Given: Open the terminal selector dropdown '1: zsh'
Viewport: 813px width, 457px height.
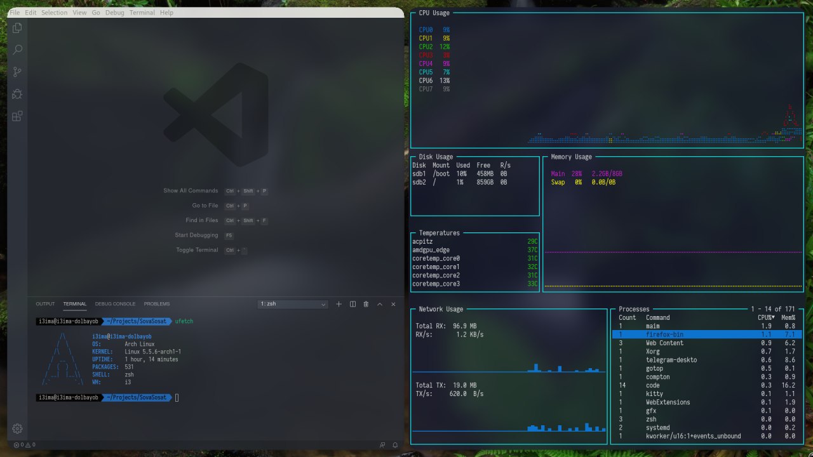Looking at the screenshot, I should tap(293, 304).
